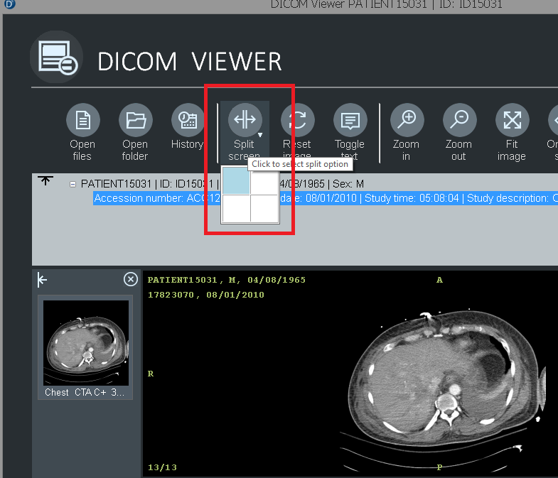
Task: Click the Zoom out magnifier icon
Action: pos(459,121)
